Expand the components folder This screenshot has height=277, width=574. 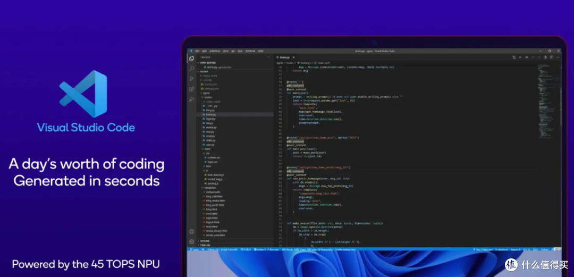tap(213, 192)
